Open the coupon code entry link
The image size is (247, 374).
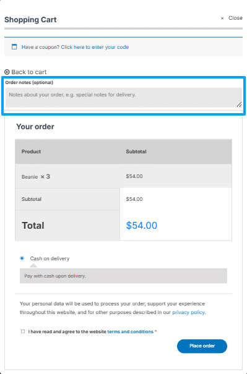pyautogui.click(x=95, y=47)
